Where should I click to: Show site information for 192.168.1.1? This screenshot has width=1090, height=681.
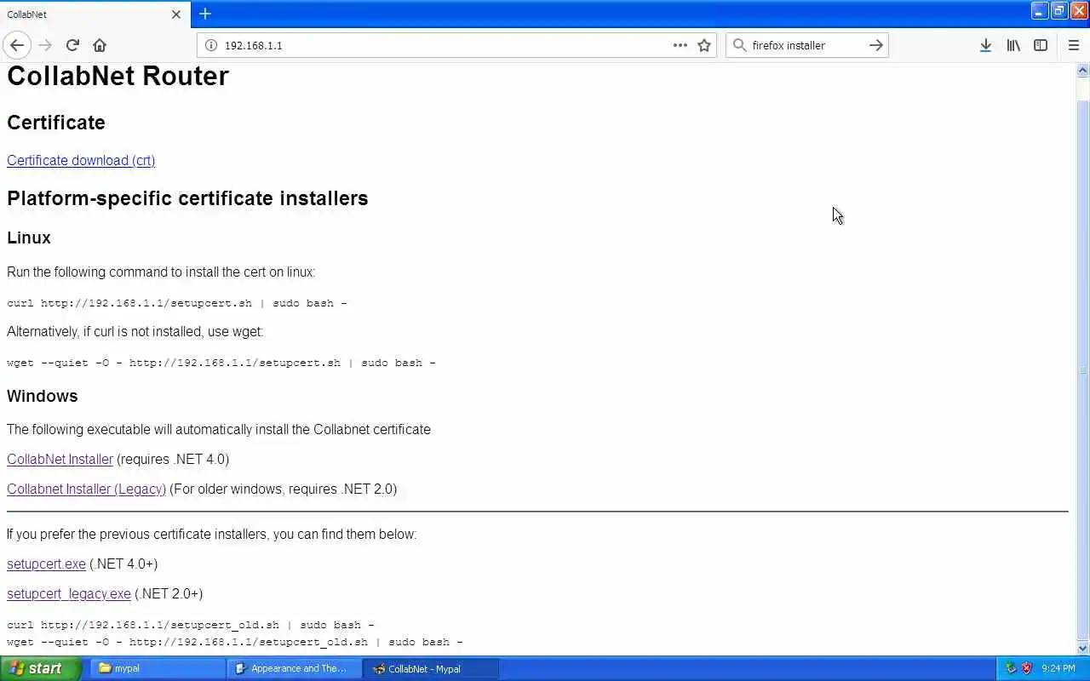pyautogui.click(x=211, y=45)
